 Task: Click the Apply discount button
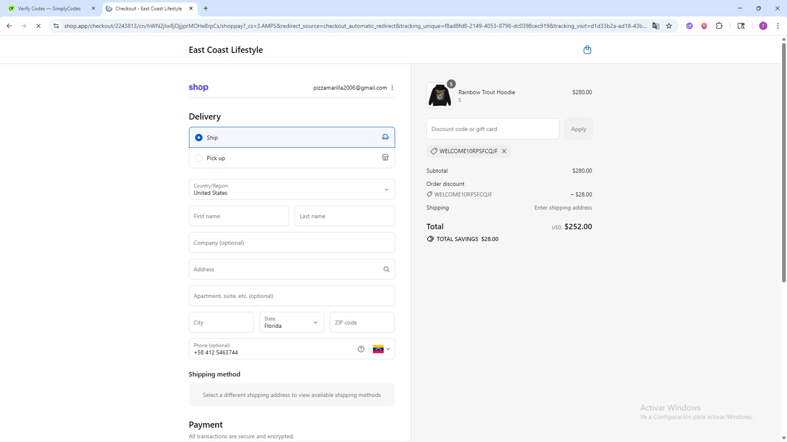[x=579, y=129]
